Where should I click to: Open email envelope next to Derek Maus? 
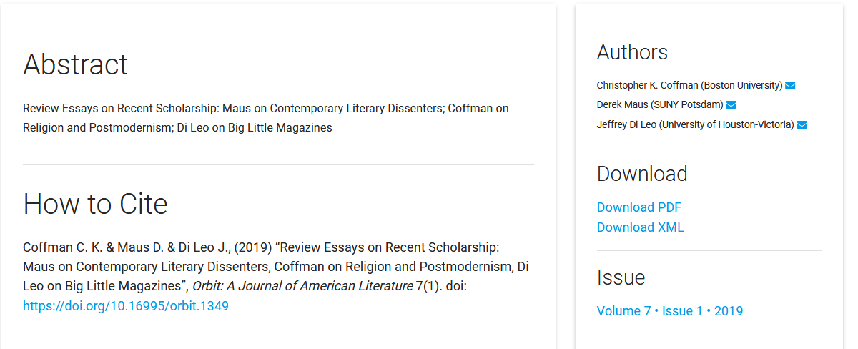click(x=731, y=105)
